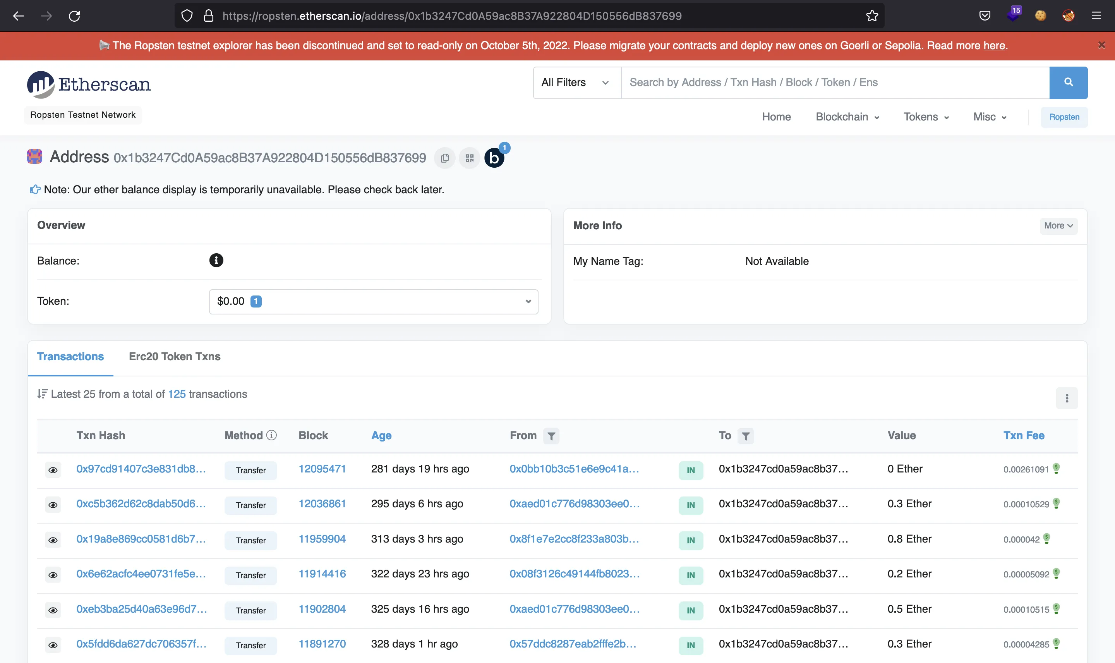Click the sort icon beside Latest 25
The image size is (1115, 663).
42,393
